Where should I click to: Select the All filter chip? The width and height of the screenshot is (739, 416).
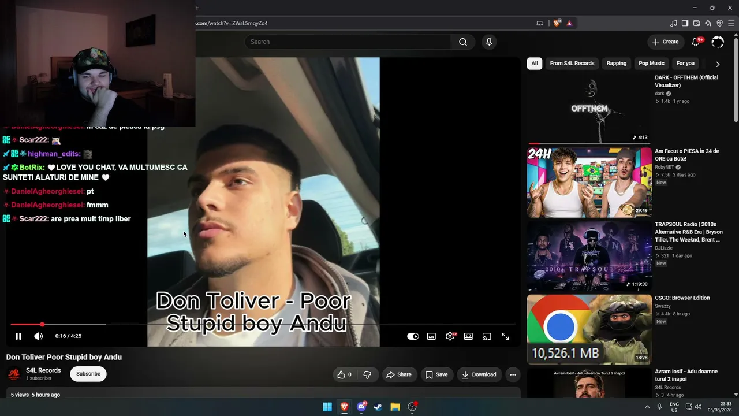pos(535,64)
